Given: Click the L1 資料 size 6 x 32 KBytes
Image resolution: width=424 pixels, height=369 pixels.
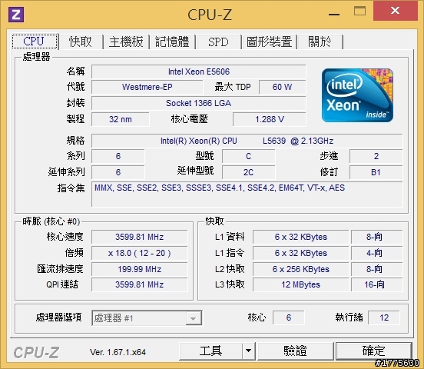Looking at the screenshot, I should (301, 237).
